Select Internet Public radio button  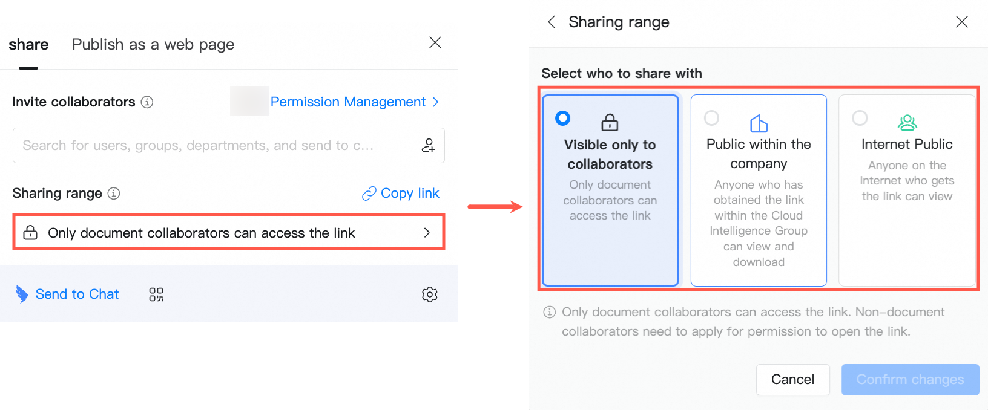[860, 118]
